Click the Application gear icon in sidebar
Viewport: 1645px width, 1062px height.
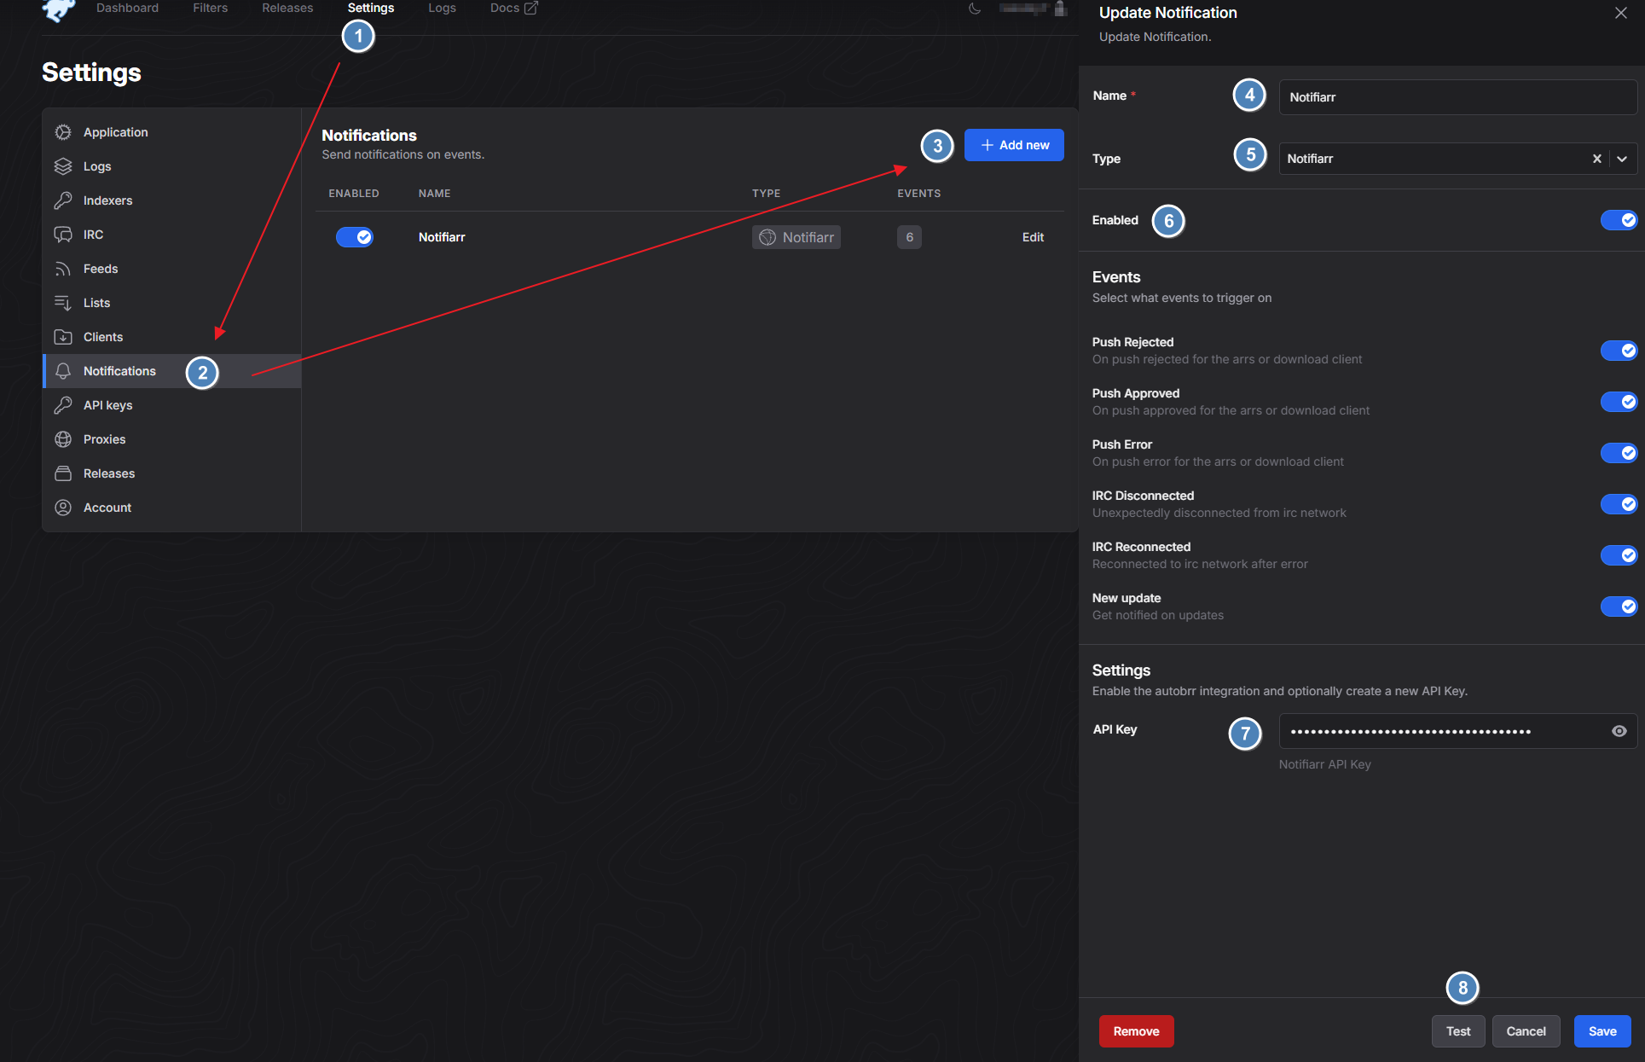coord(63,132)
